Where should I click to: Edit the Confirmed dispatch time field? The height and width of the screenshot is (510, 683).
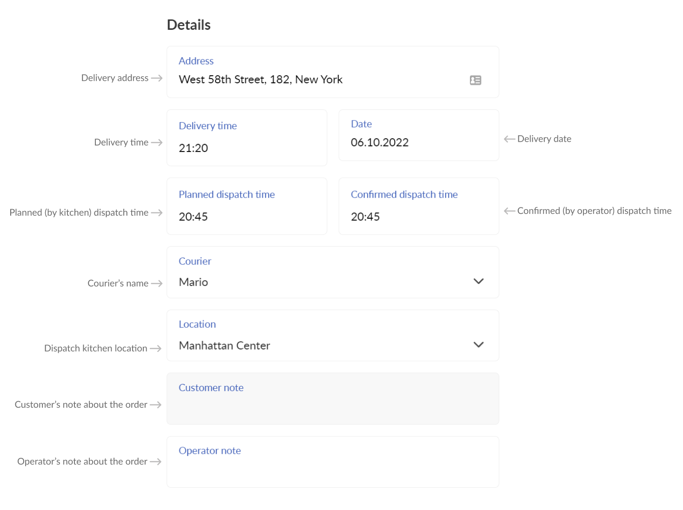pyautogui.click(x=419, y=206)
